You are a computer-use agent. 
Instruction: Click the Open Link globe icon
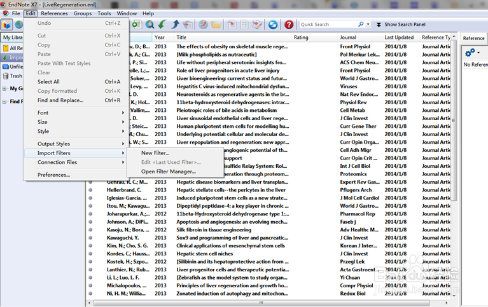point(203,25)
